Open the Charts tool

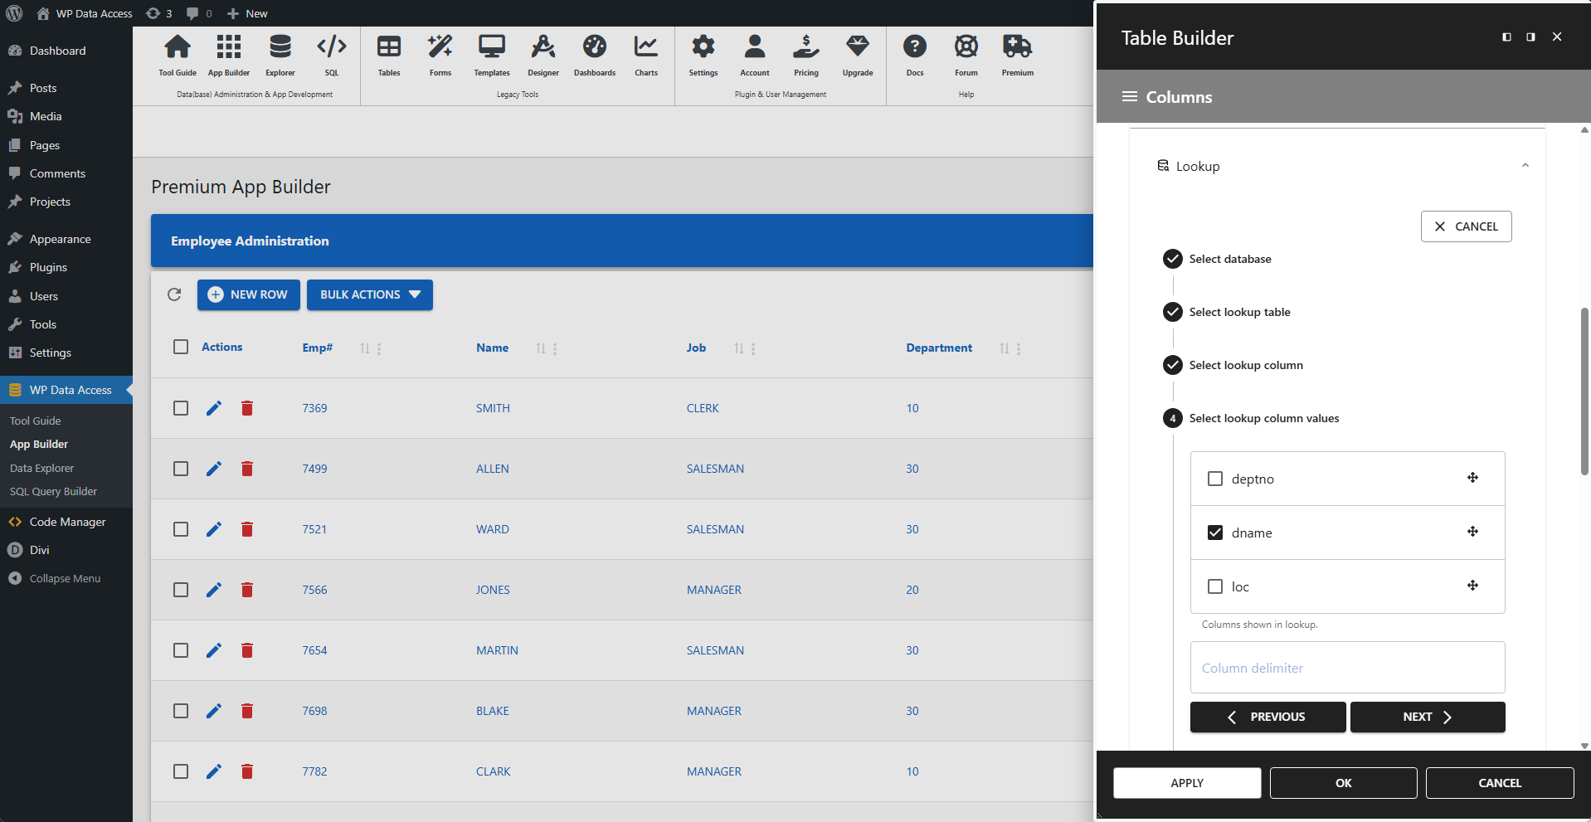point(645,54)
